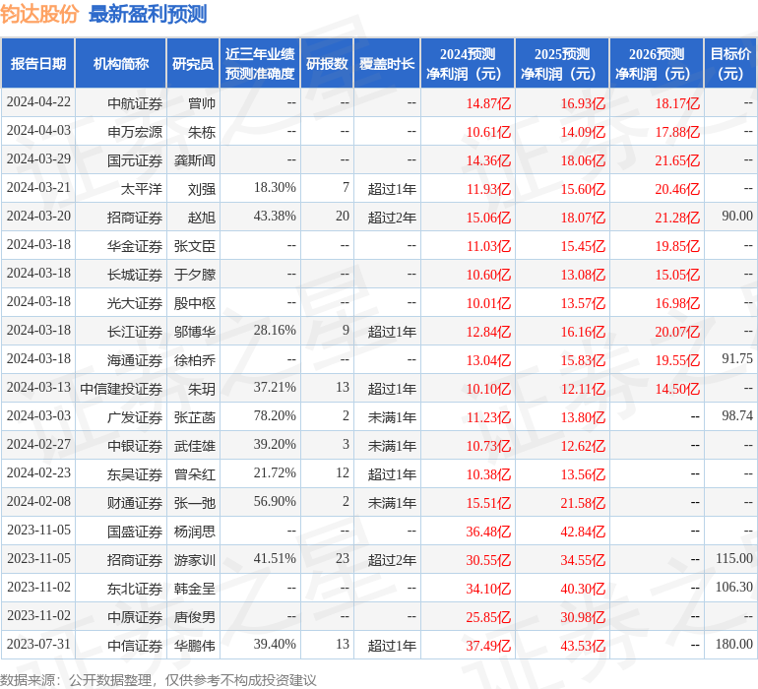Viewport: 758px width, 689px height.
Task: Click the institution 太平洋
Action: click(x=141, y=189)
